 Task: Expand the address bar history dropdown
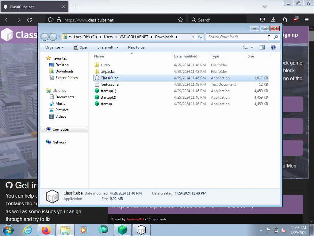(x=193, y=37)
